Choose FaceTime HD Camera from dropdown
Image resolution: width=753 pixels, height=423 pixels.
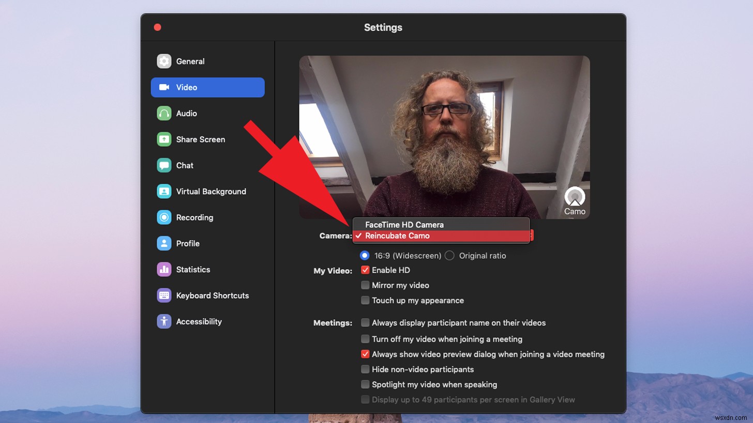click(x=404, y=225)
